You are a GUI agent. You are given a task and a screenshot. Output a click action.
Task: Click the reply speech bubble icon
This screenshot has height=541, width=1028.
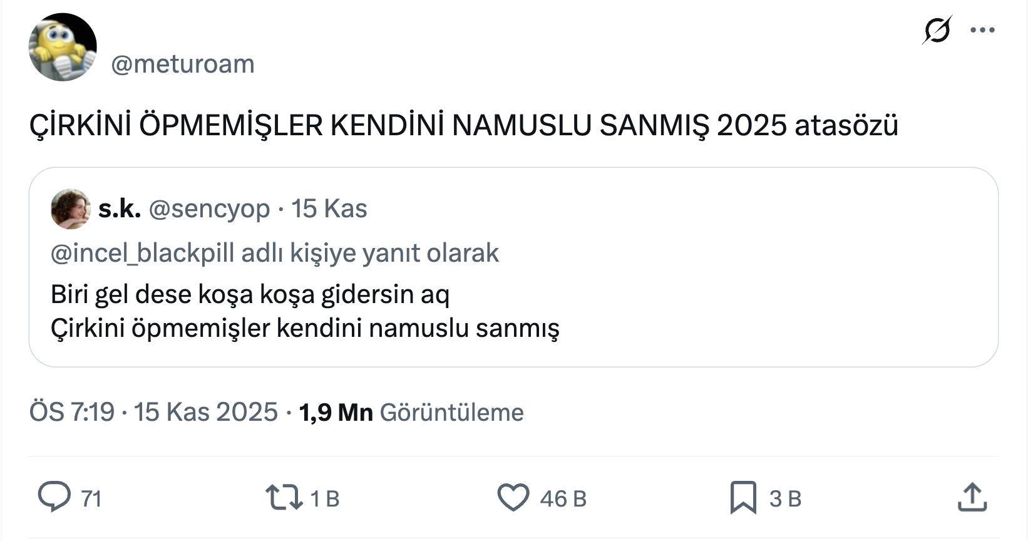click(x=54, y=498)
